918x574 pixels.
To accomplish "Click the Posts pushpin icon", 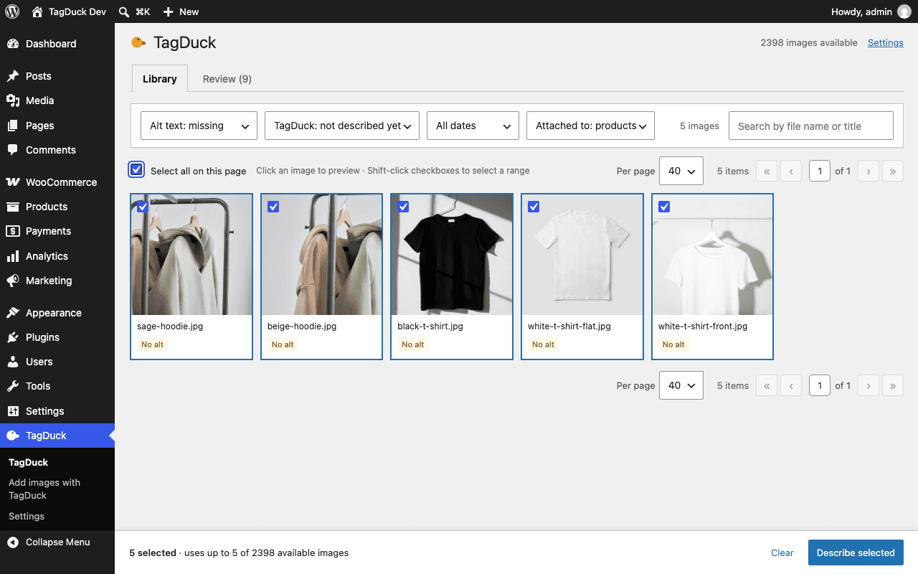I will [x=13, y=76].
